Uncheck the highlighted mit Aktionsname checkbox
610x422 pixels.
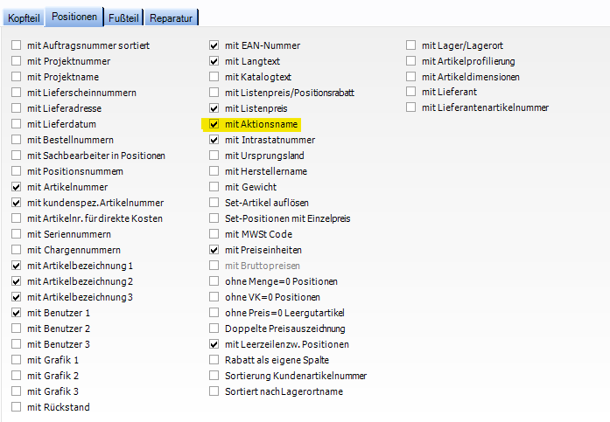(x=214, y=124)
